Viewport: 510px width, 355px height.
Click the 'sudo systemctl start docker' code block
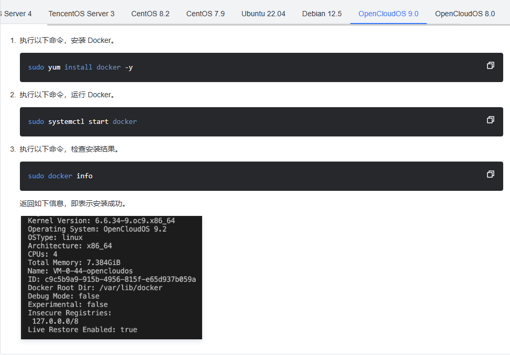point(261,121)
